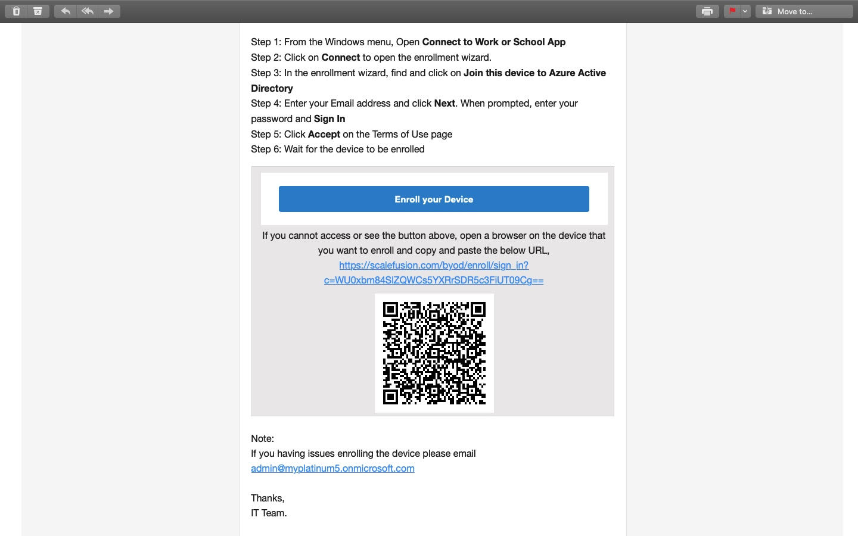Reply to the sender with the single arrow
This screenshot has width=858, height=536.
[66, 11]
